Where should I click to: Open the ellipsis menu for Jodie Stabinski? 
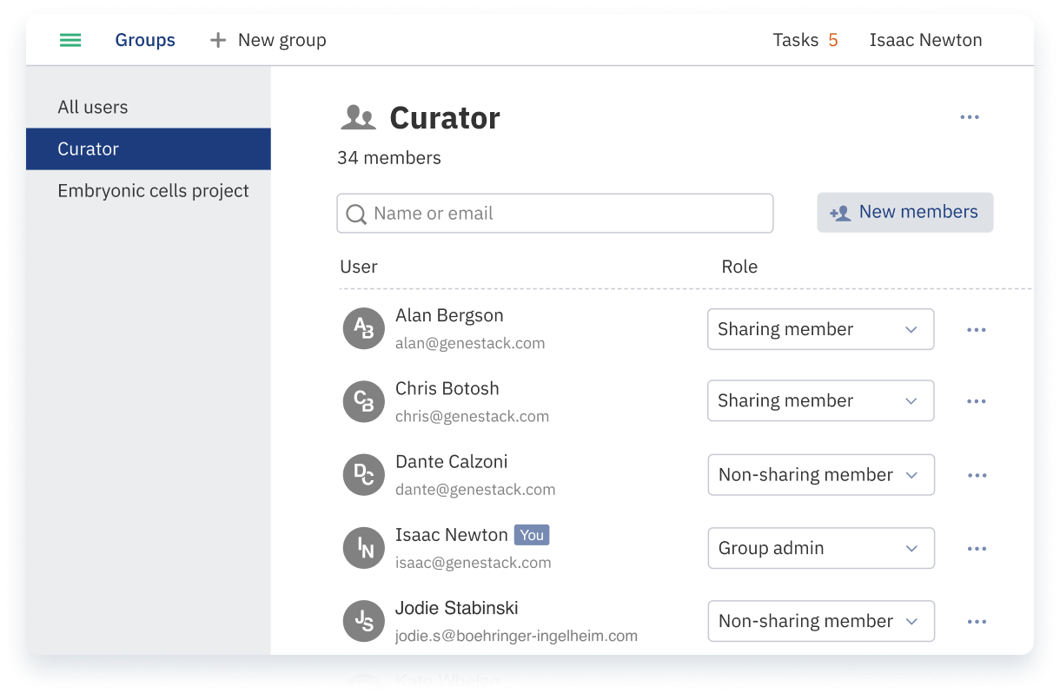[977, 621]
